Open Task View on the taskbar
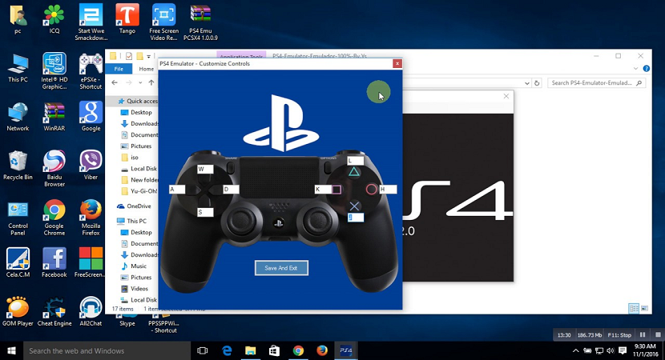This screenshot has width=665, height=360. coord(203,350)
